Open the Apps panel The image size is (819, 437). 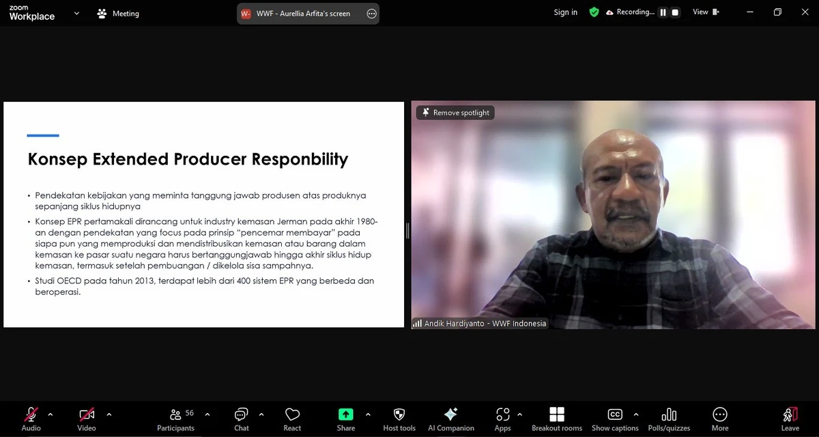click(502, 418)
